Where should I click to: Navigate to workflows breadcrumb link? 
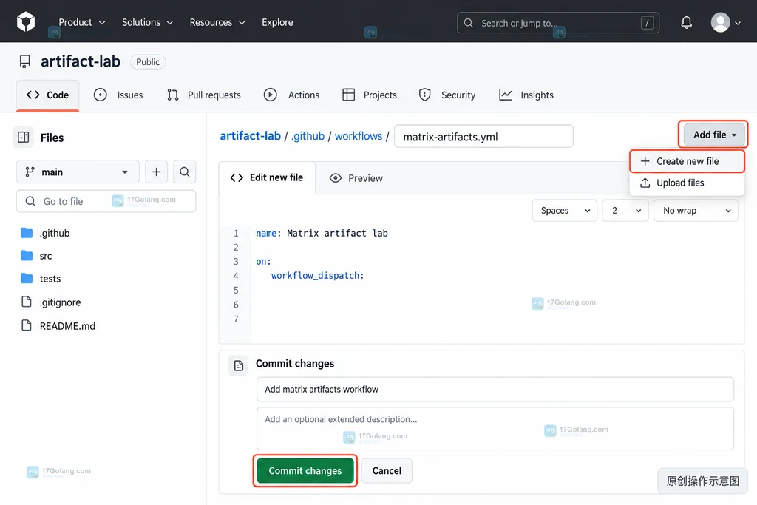(359, 136)
